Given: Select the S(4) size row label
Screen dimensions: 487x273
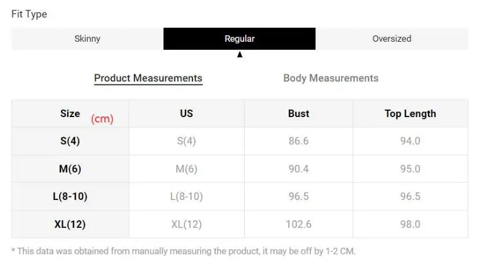Looking at the screenshot, I should click(70, 141).
